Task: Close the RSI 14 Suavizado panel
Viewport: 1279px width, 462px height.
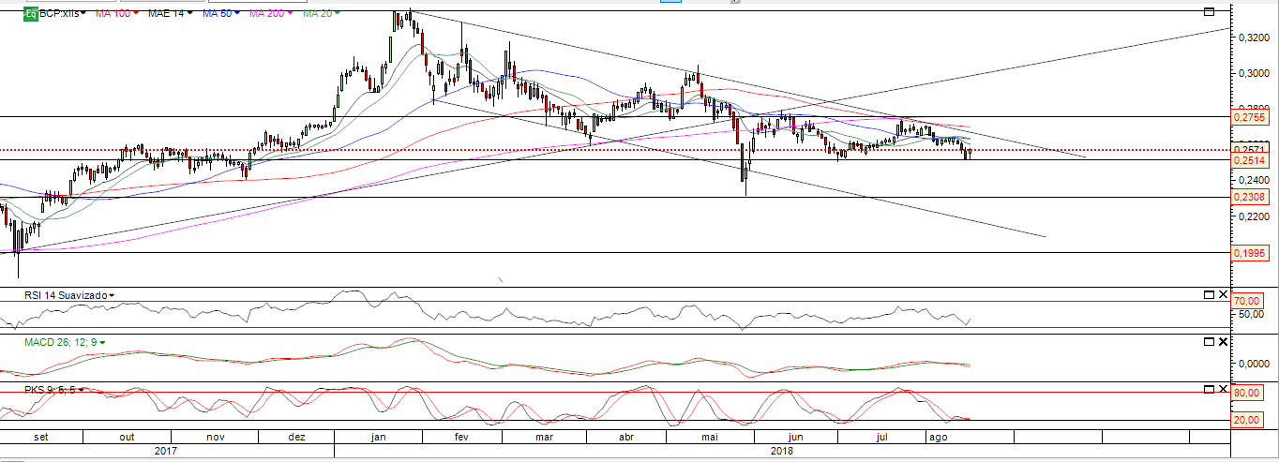Action: (x=1223, y=295)
